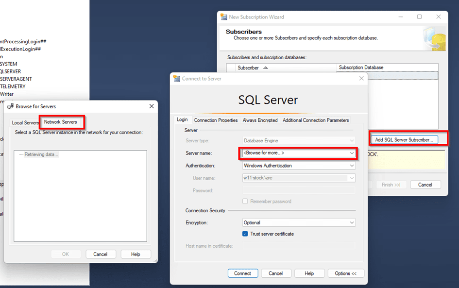Click the Options << button
Viewport: 459px width, 288px height.
(346, 273)
